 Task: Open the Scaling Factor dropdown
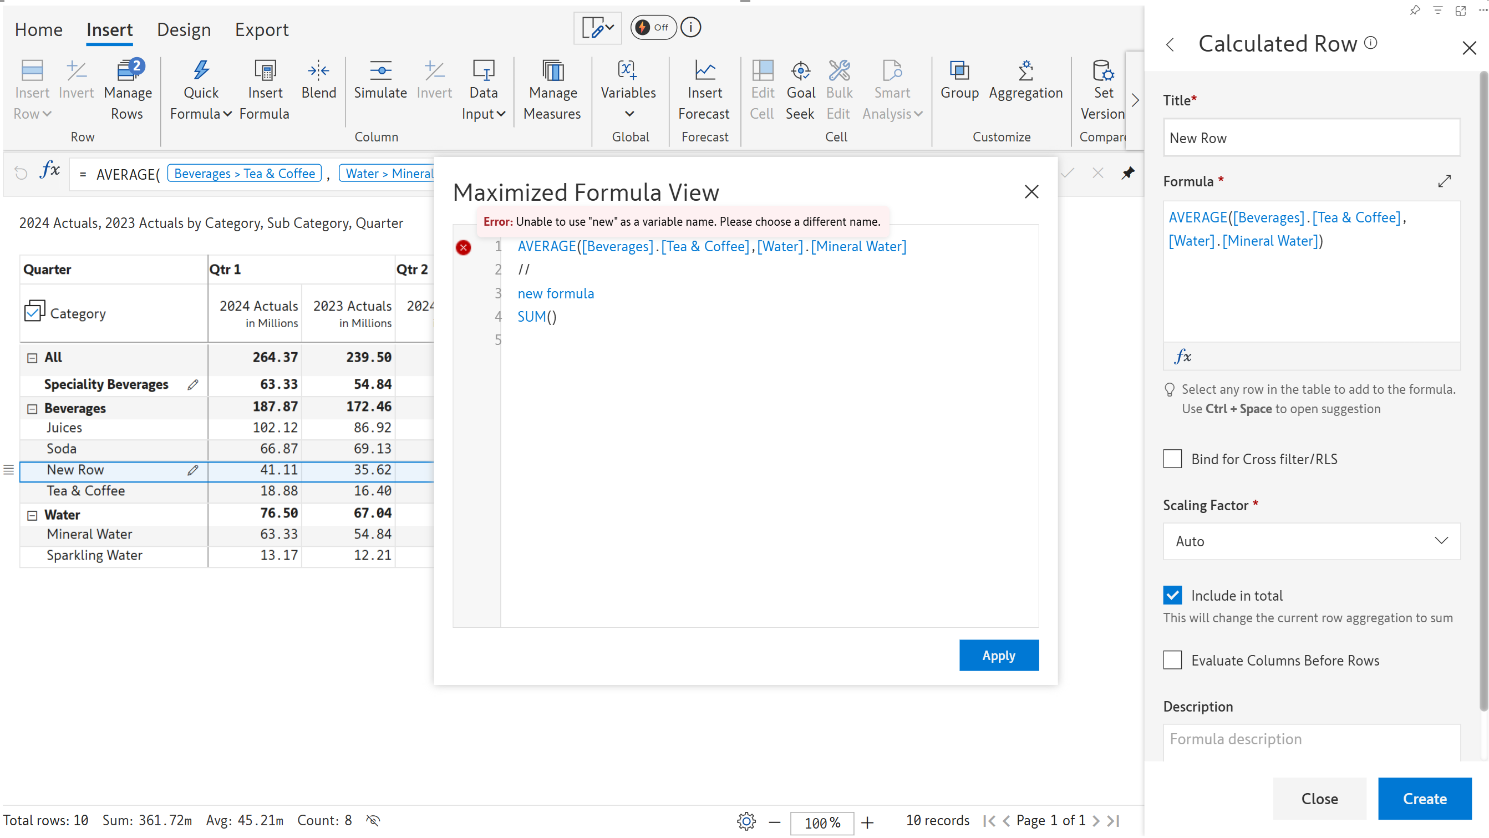pyautogui.click(x=1311, y=541)
